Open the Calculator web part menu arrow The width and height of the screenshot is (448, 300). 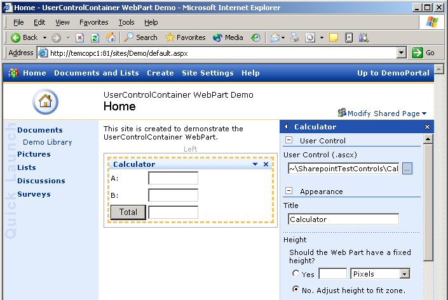tap(255, 164)
